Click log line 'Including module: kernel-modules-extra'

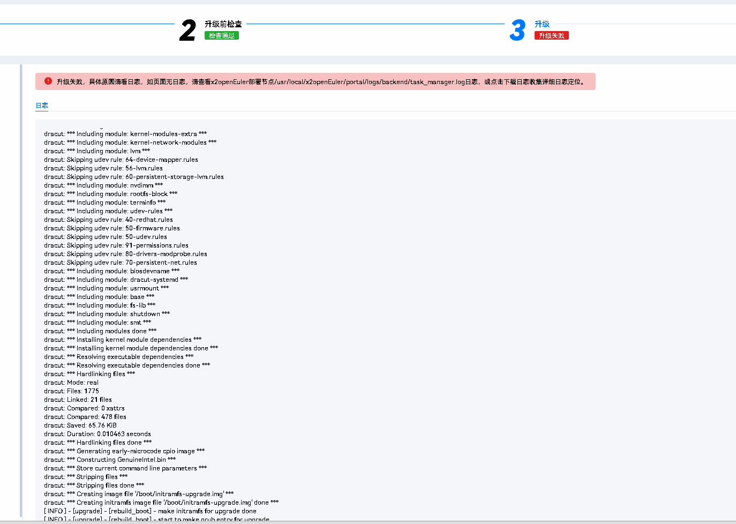pyautogui.click(x=125, y=134)
